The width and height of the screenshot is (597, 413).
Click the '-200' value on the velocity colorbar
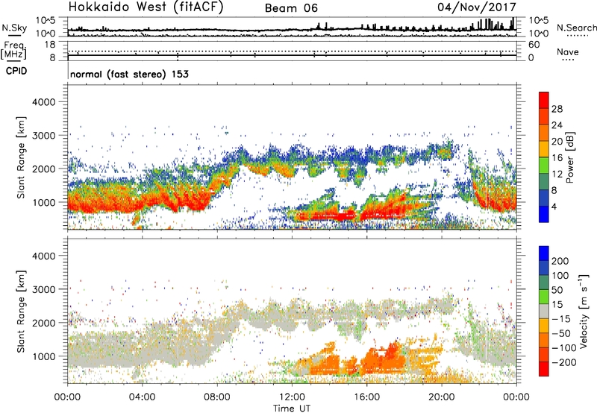point(564,362)
